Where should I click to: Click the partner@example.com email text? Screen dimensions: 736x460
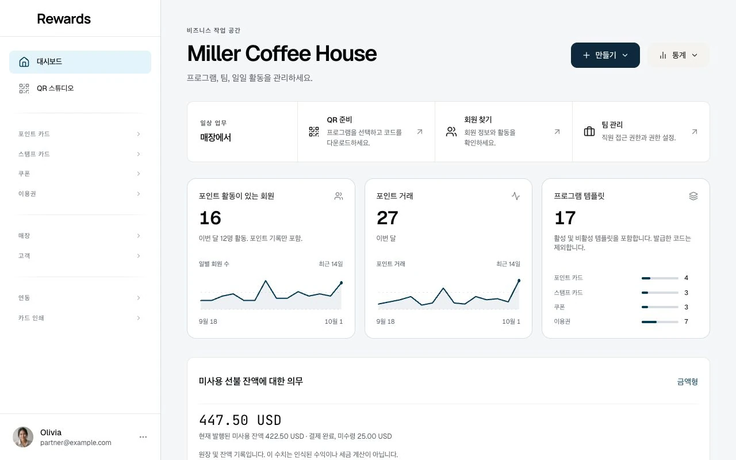76,443
